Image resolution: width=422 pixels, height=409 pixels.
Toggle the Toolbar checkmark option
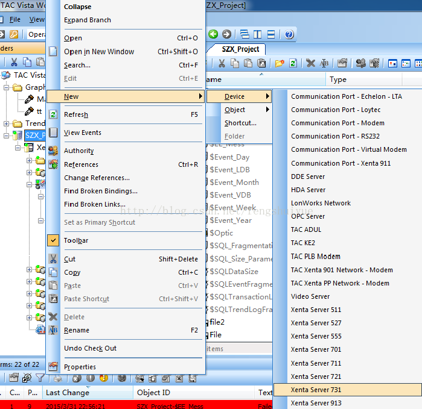(x=53, y=240)
